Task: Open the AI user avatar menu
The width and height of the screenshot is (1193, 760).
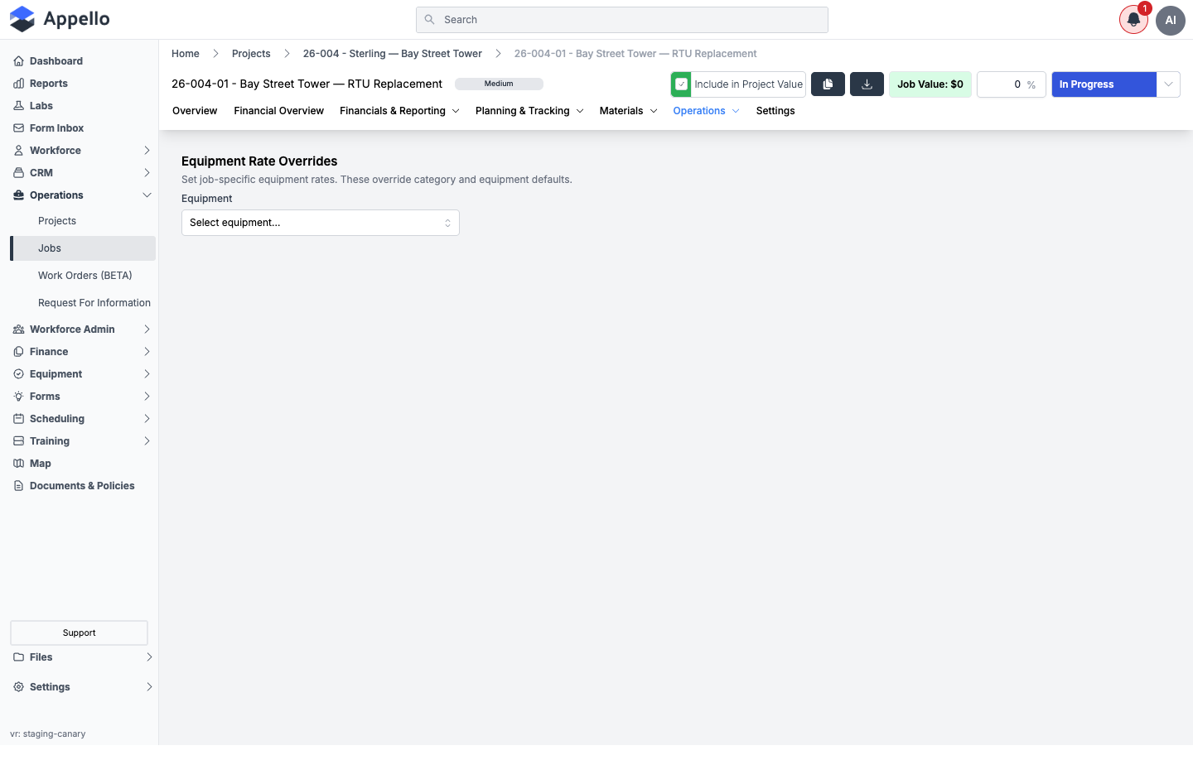Action: point(1171,20)
